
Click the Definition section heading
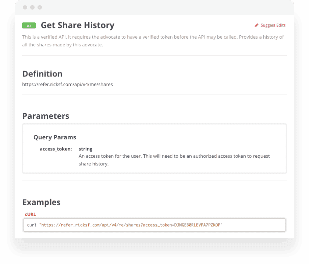coord(42,74)
